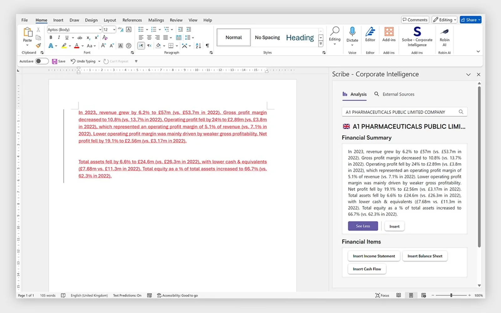This screenshot has width=501, height=313.
Task: Apply Strikethrough formatting
Action: pos(80,38)
